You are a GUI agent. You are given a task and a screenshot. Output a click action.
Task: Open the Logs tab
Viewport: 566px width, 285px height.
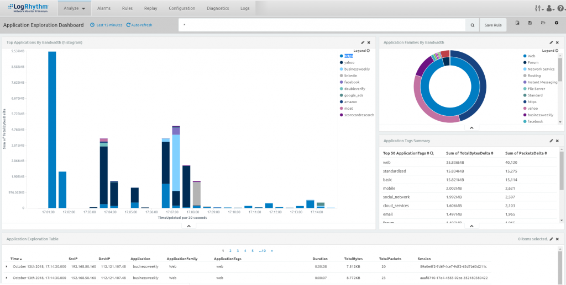click(245, 8)
